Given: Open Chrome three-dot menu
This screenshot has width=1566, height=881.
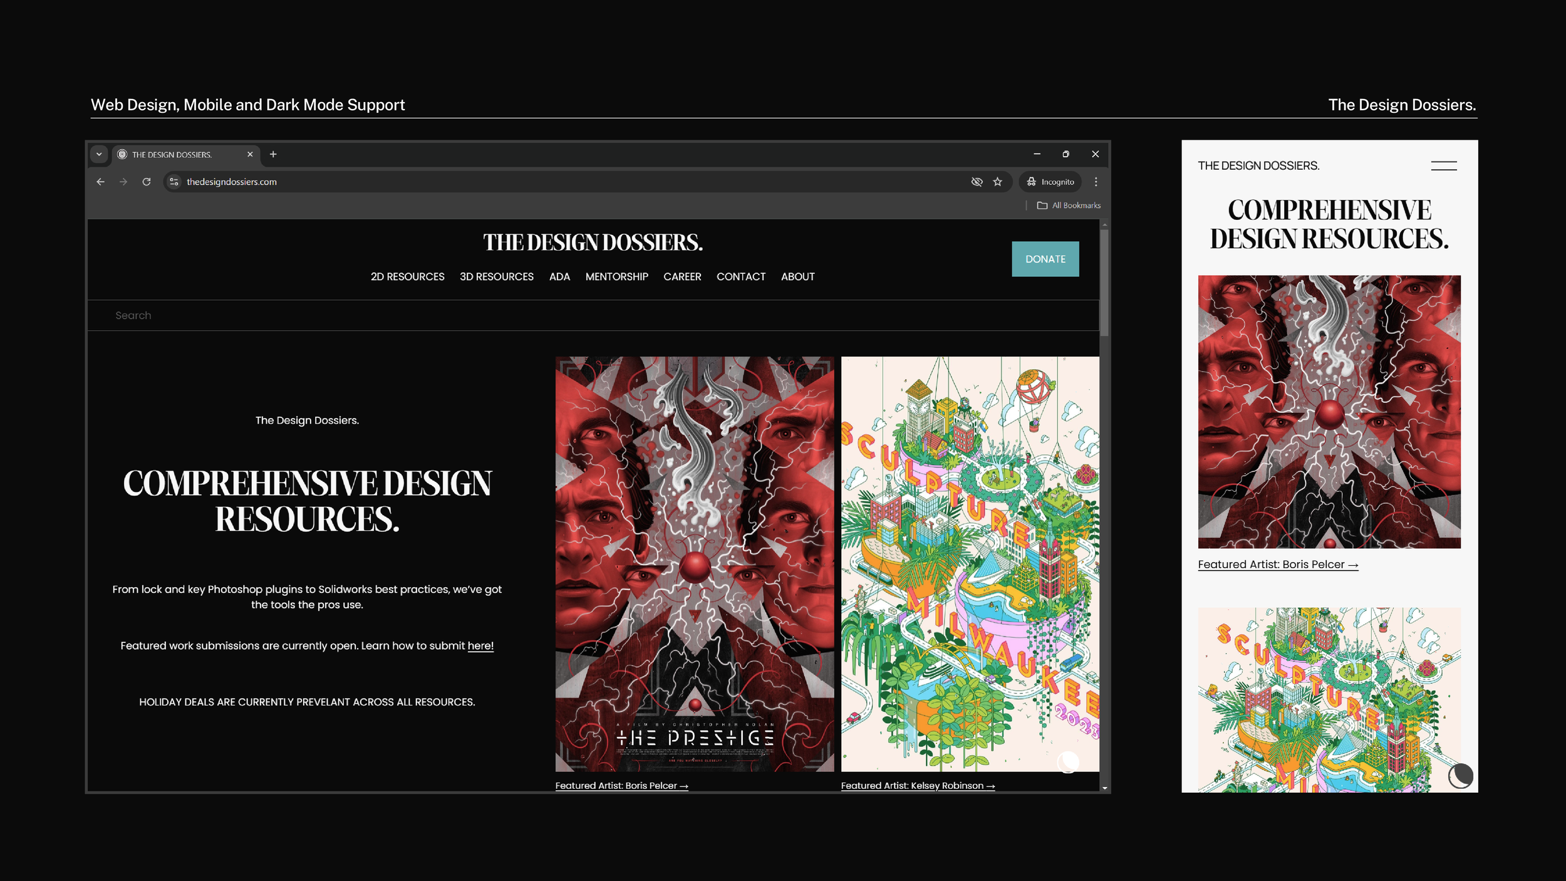Looking at the screenshot, I should 1096,182.
